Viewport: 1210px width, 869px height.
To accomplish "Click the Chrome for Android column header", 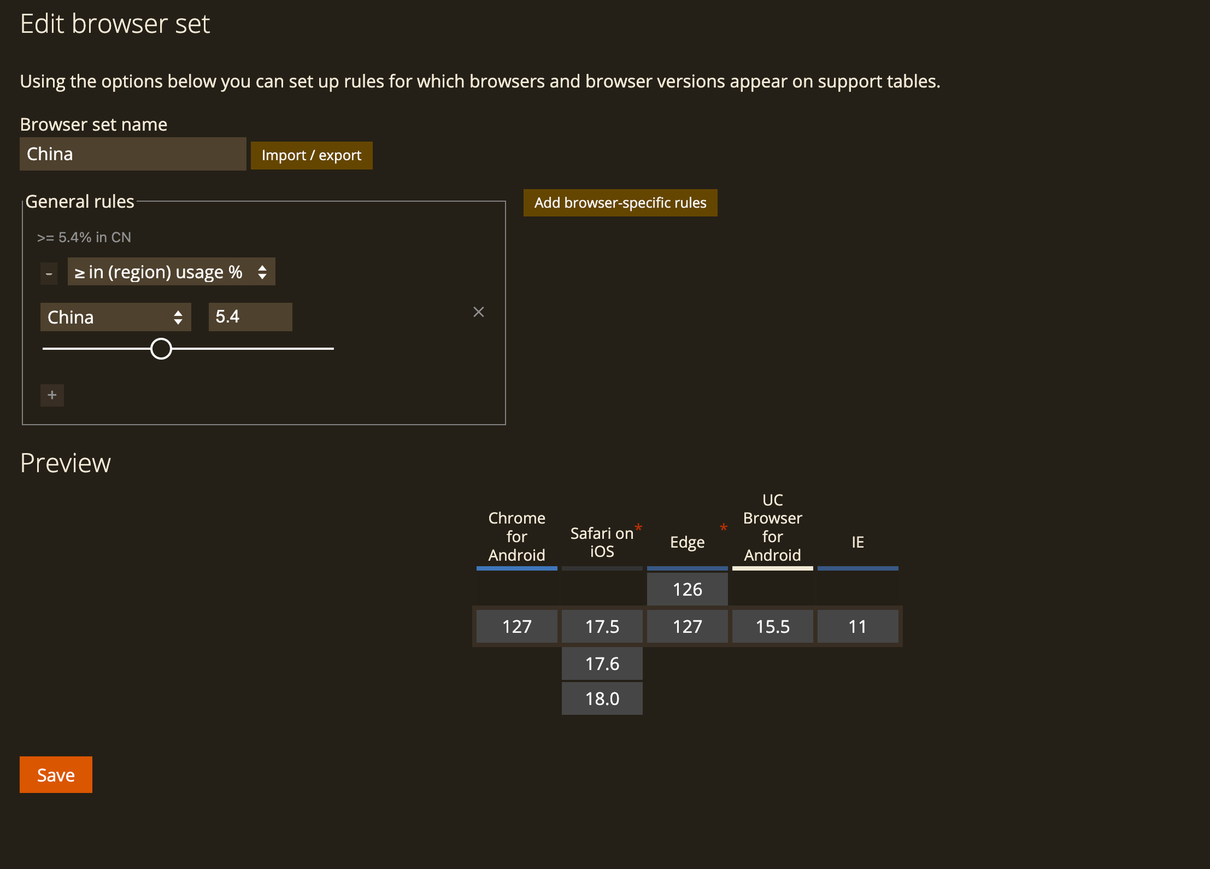I will 516,536.
